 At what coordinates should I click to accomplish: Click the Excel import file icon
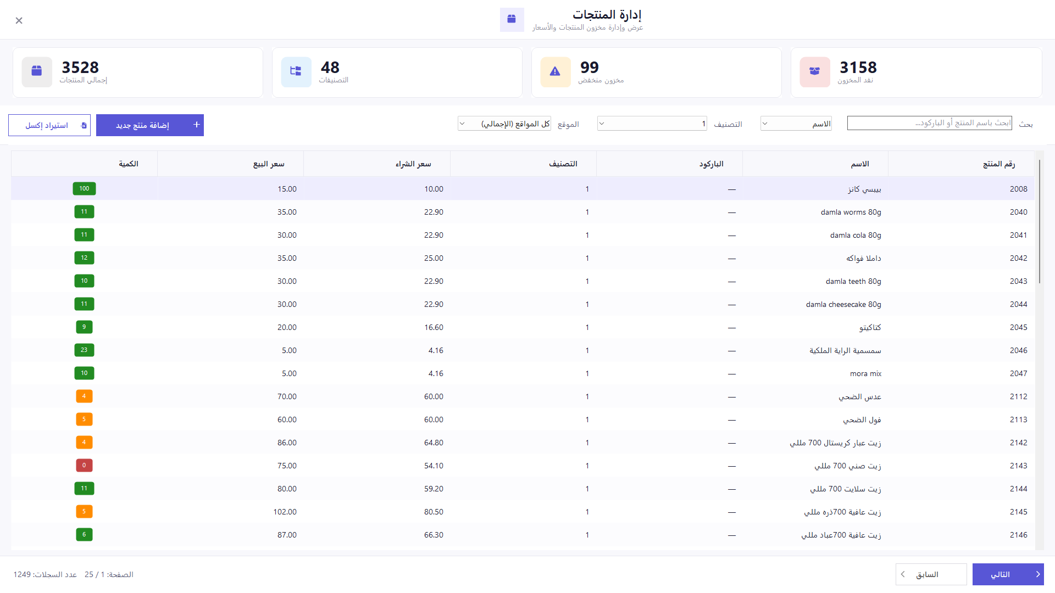[84, 126]
